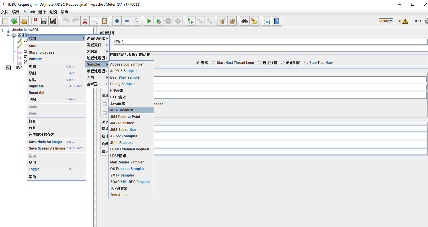Click 删除 in context menu
Image resolution: width=428 pixels, height=227 pixels.
click(x=56, y=99)
